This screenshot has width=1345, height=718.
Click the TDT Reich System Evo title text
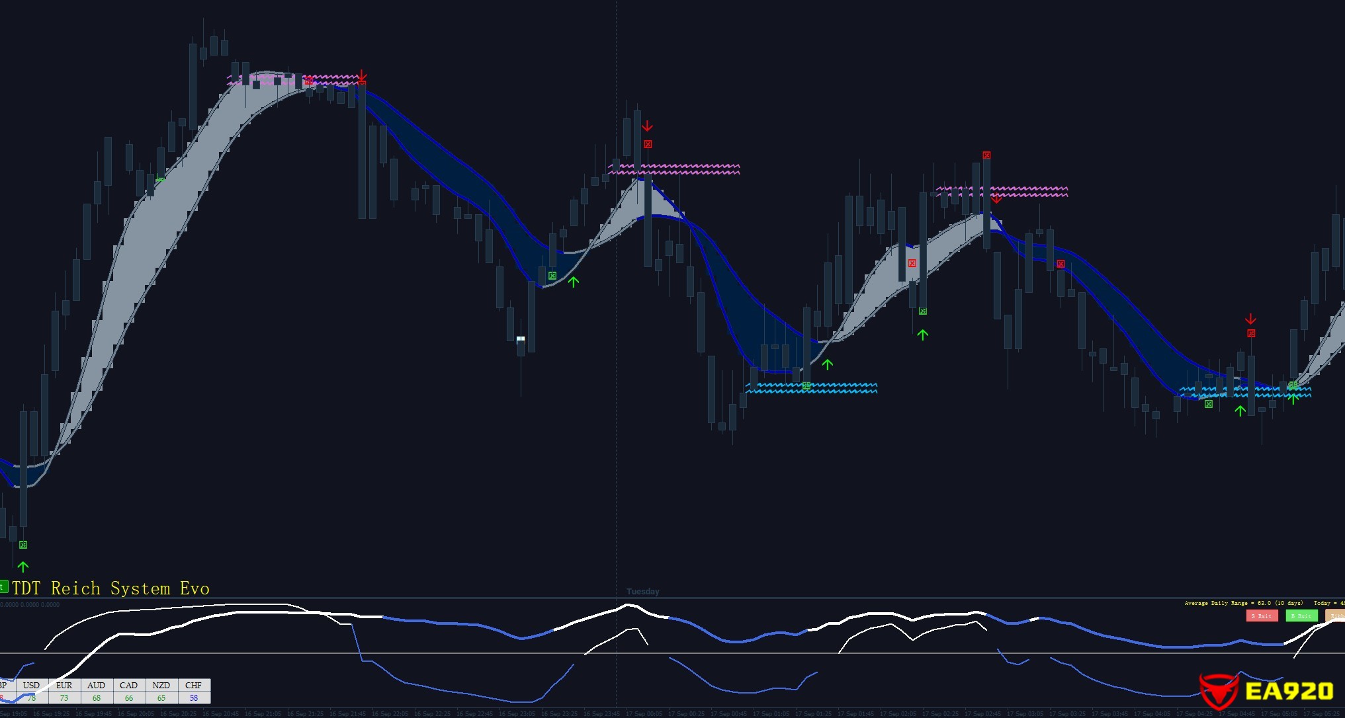110,588
